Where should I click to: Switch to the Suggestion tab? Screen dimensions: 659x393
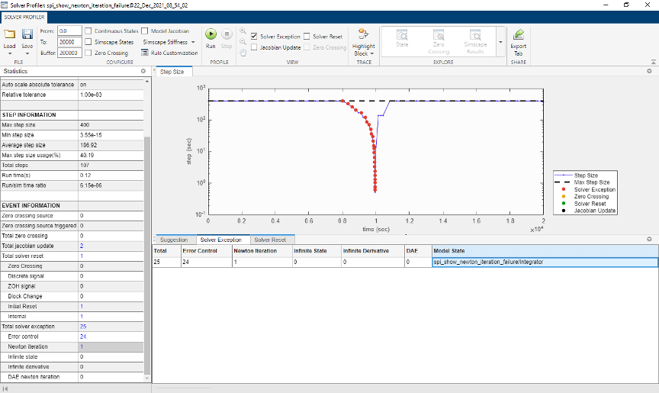174,240
